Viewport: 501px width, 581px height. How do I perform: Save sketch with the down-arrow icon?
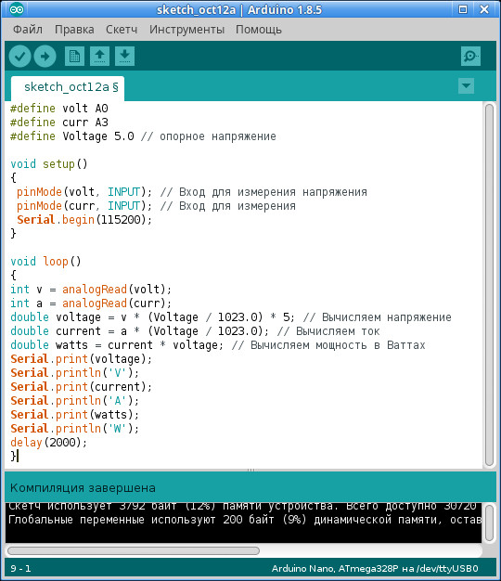click(x=124, y=57)
